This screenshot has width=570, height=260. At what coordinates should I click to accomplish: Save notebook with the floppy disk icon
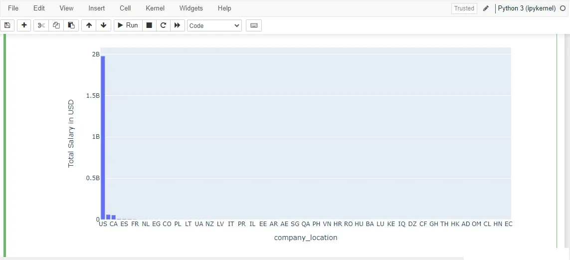click(x=7, y=25)
